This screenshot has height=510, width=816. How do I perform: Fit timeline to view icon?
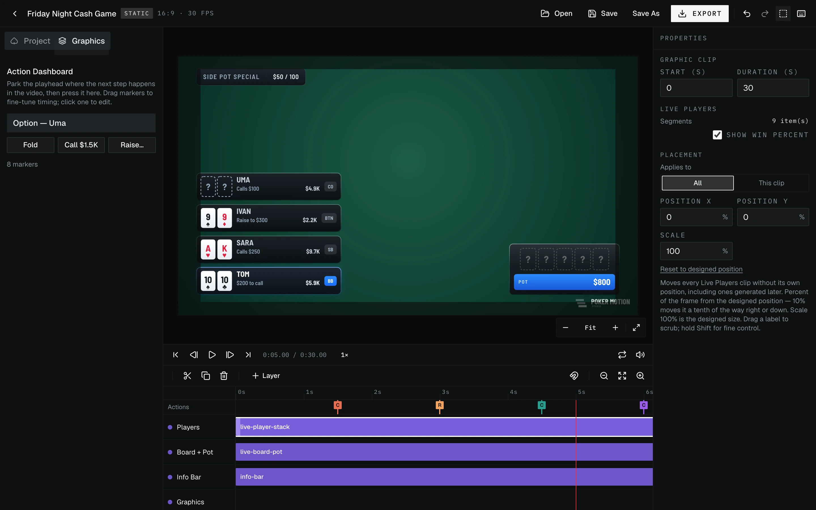(622, 376)
